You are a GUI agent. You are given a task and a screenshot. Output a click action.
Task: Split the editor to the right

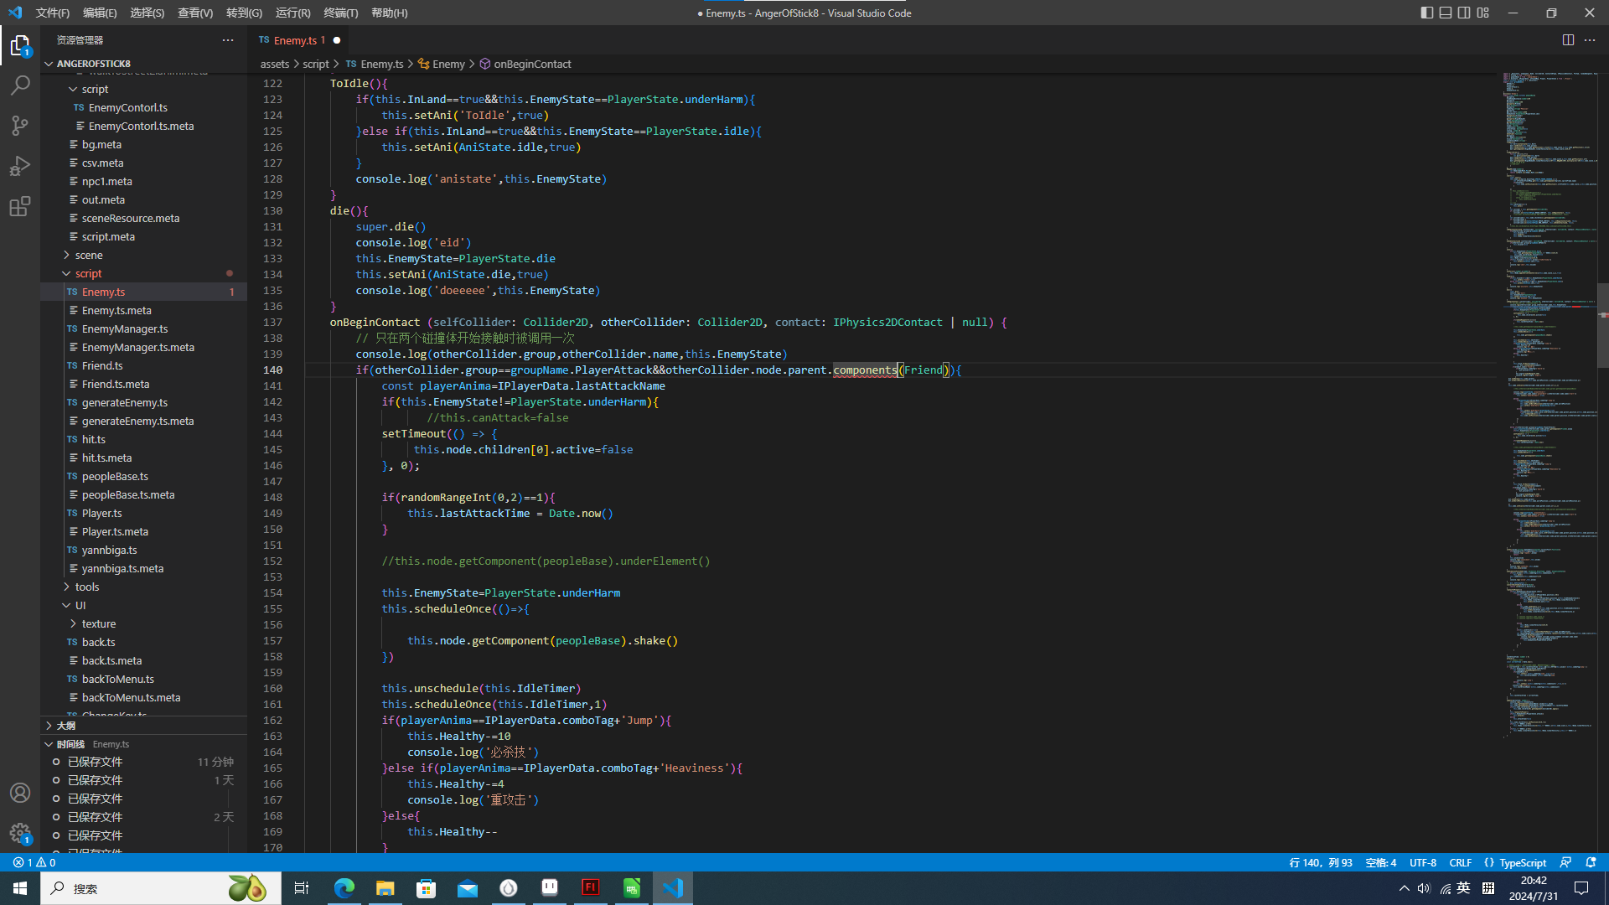click(1568, 40)
